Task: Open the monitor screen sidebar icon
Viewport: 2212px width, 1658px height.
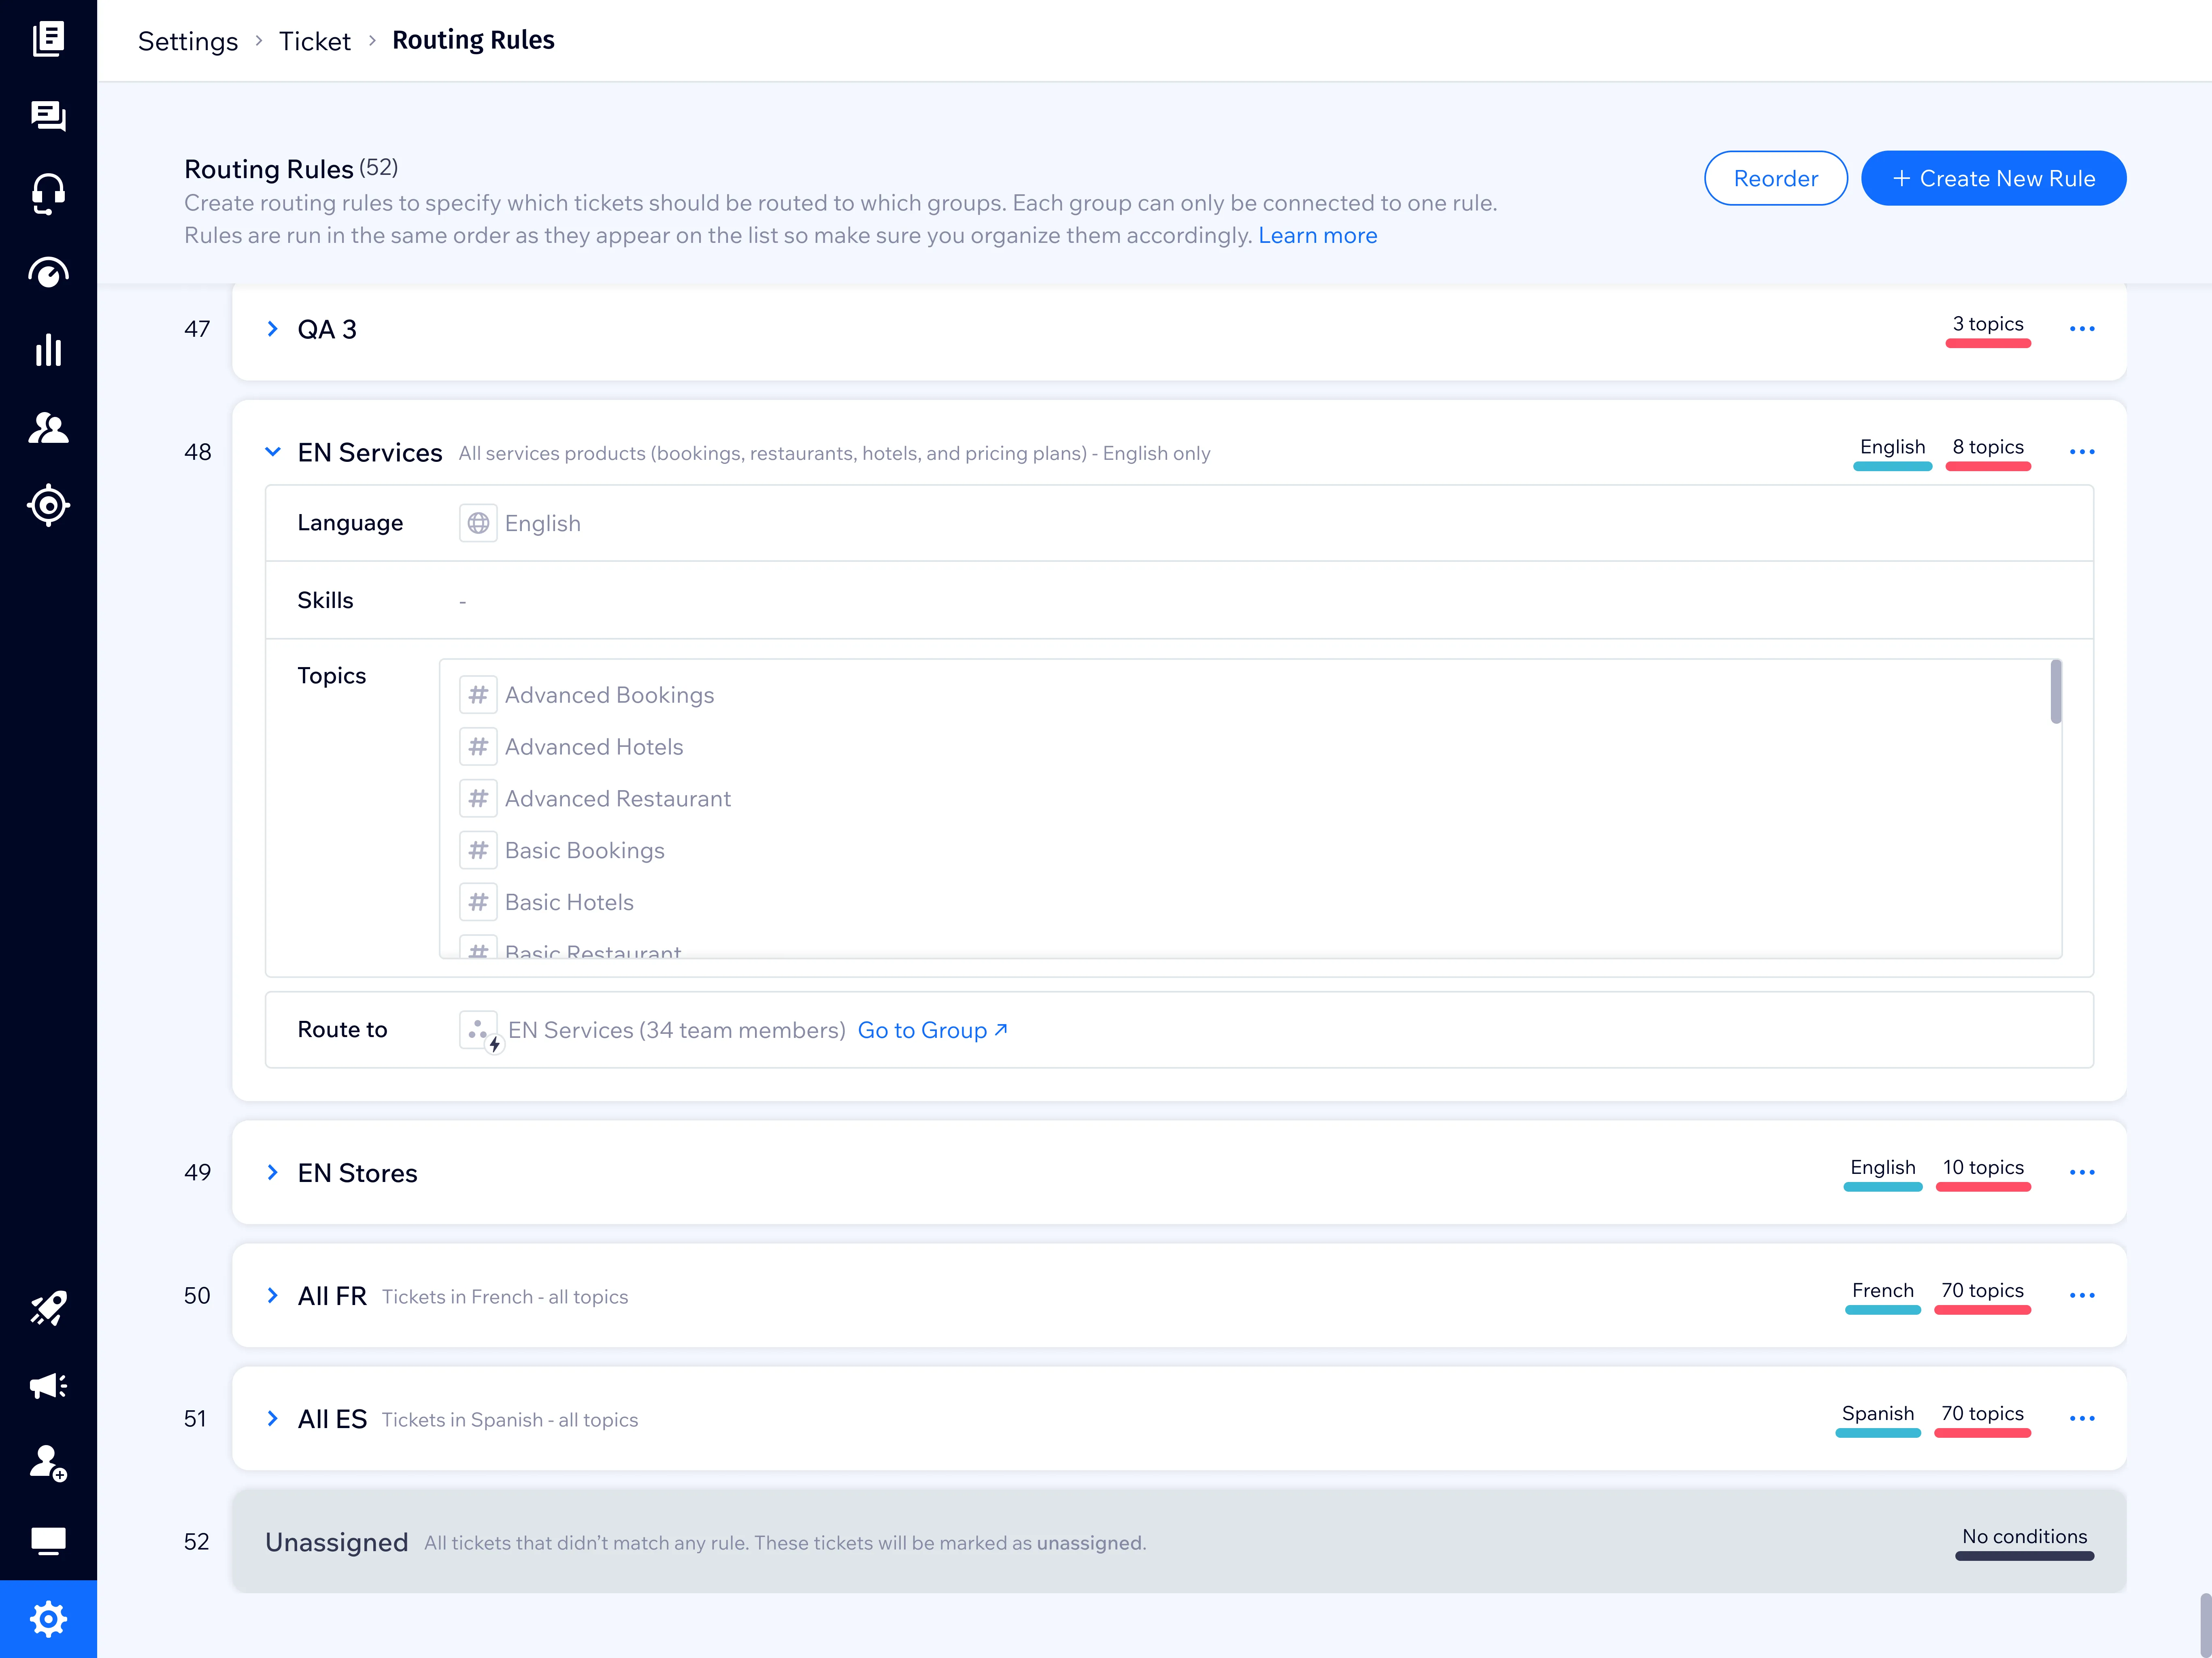Action: point(48,1541)
